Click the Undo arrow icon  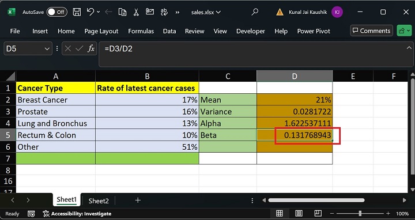90,12
